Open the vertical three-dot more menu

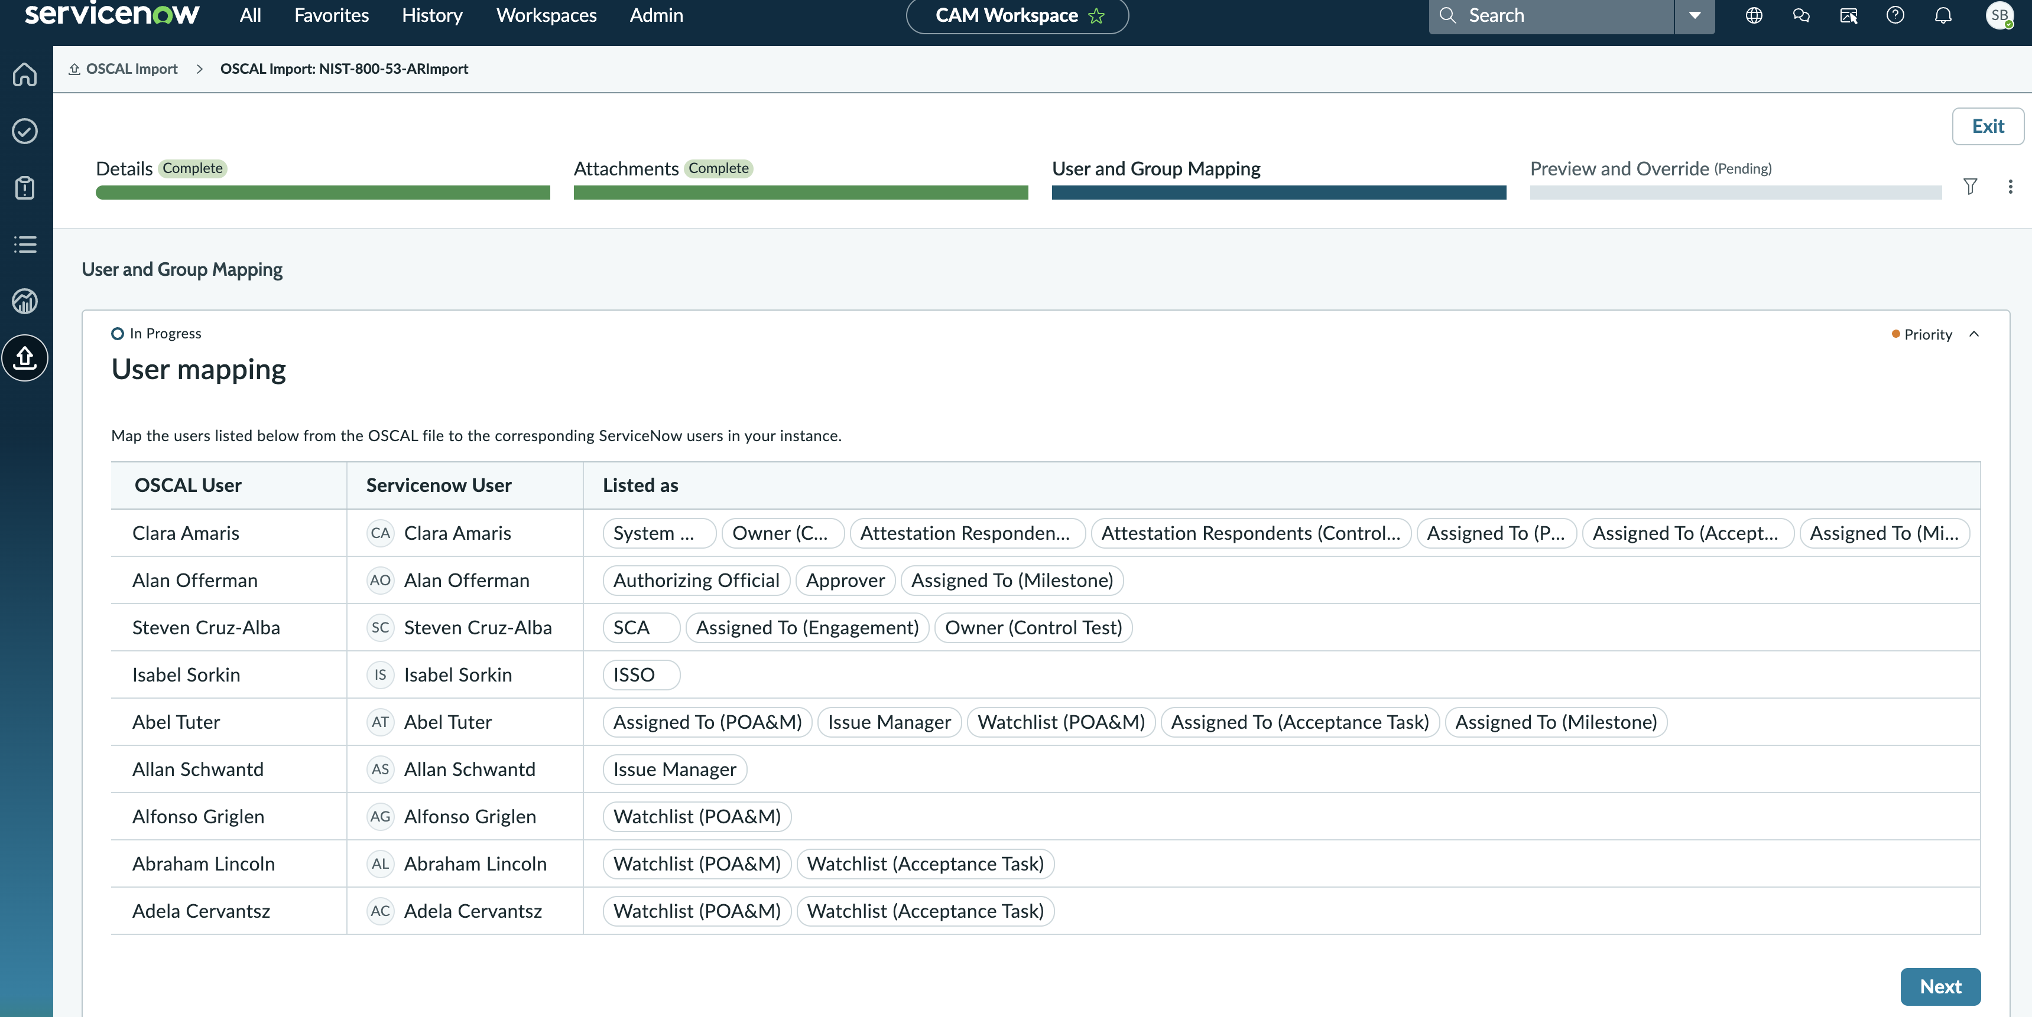click(2010, 186)
